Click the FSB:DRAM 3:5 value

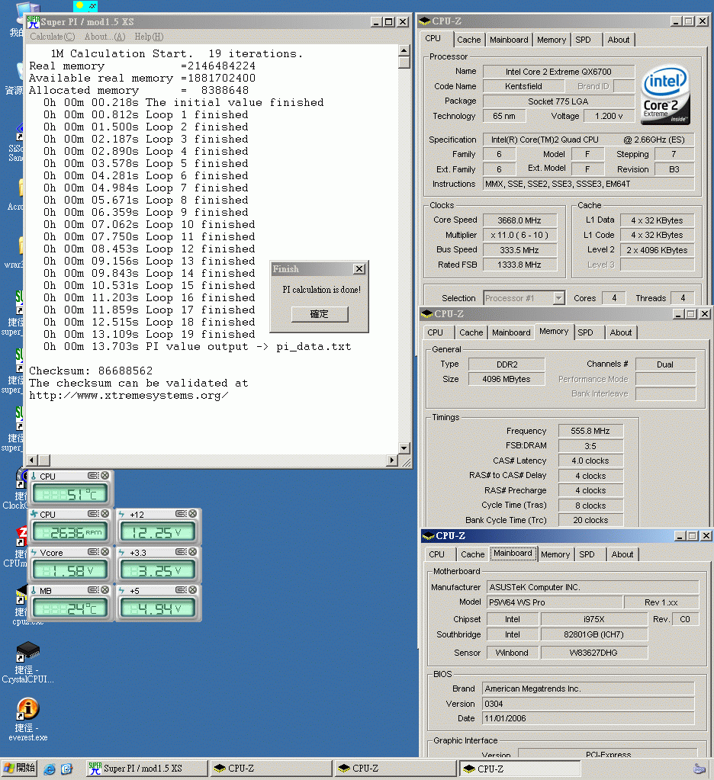pos(590,446)
